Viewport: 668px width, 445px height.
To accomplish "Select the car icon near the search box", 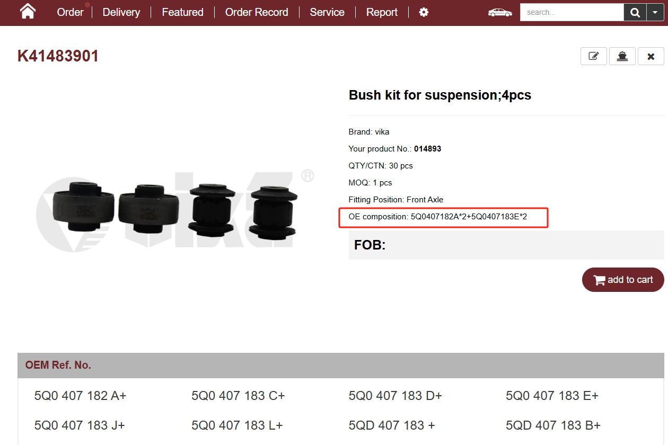I will [499, 12].
